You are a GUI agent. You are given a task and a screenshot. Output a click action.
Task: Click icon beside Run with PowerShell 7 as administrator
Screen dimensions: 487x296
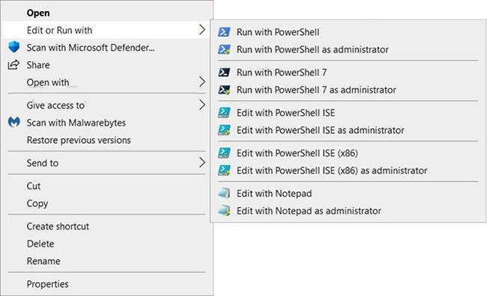coord(224,90)
